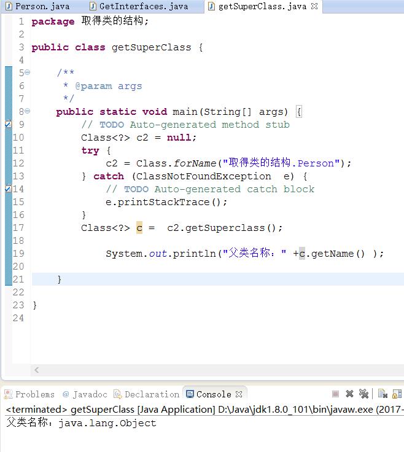The height and width of the screenshot is (452, 404).
Task: Click the closing brace on line 21
Action: 59,279
